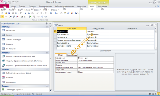Screen dimensions: 160x96
Task: Click the Property Sheet icon in second row
Action: point(22,17)
